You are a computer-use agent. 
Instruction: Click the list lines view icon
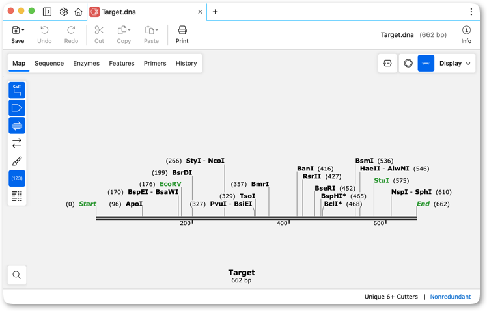(x=17, y=196)
